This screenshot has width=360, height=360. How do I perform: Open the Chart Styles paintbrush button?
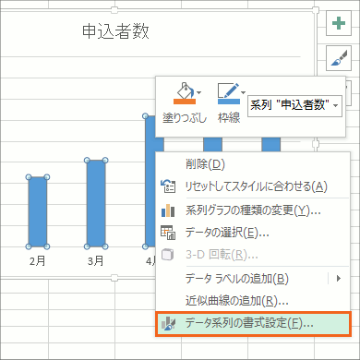coord(339,58)
